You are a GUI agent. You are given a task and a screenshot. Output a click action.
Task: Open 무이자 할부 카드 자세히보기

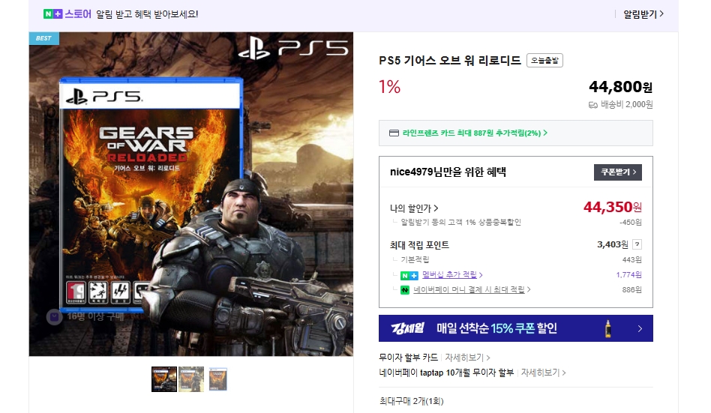tap(467, 358)
